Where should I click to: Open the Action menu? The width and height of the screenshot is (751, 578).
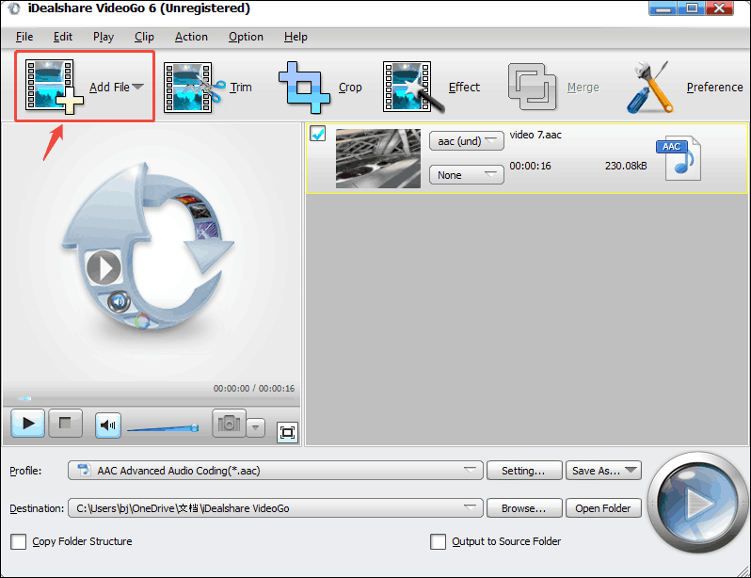[191, 37]
